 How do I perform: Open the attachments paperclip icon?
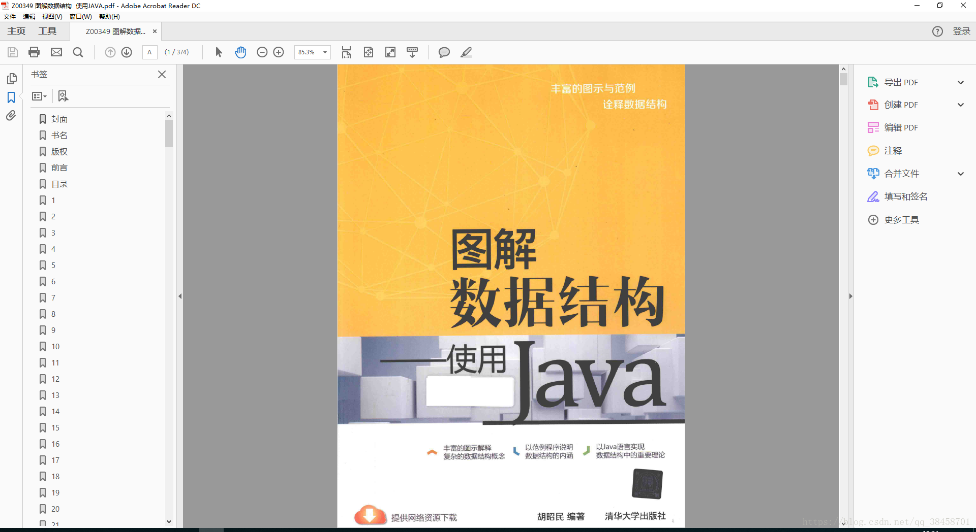click(x=11, y=116)
